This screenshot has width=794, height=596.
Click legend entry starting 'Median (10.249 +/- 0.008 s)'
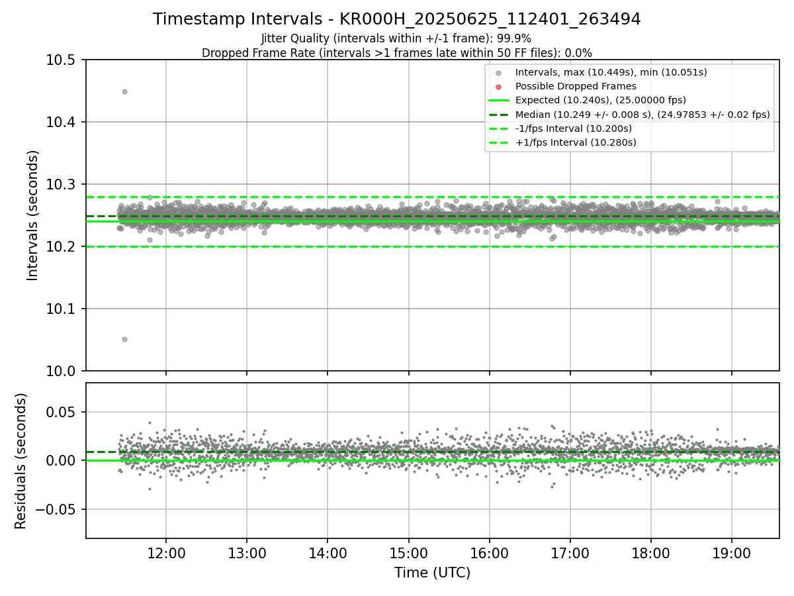[x=642, y=115]
